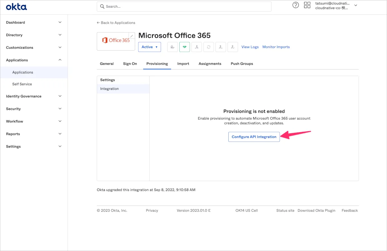
Task: Open the Assignments tab
Action: (210, 64)
